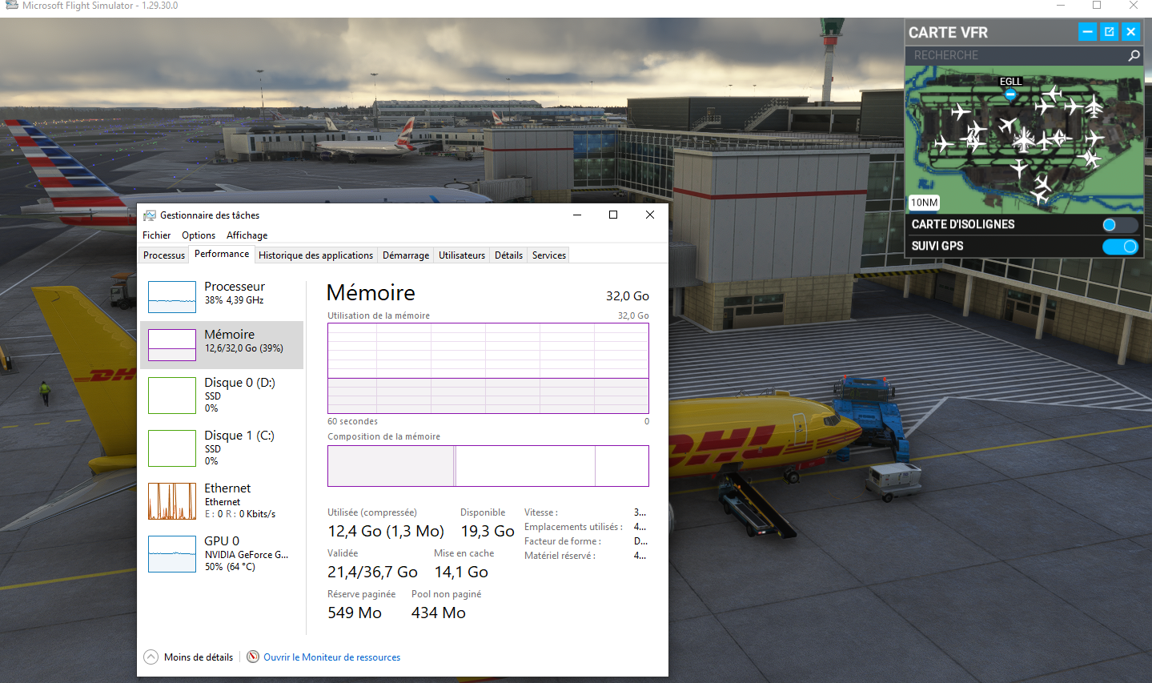Click the Composition de la mémoire bar
Image resolution: width=1152 pixels, height=683 pixels.
click(x=488, y=466)
